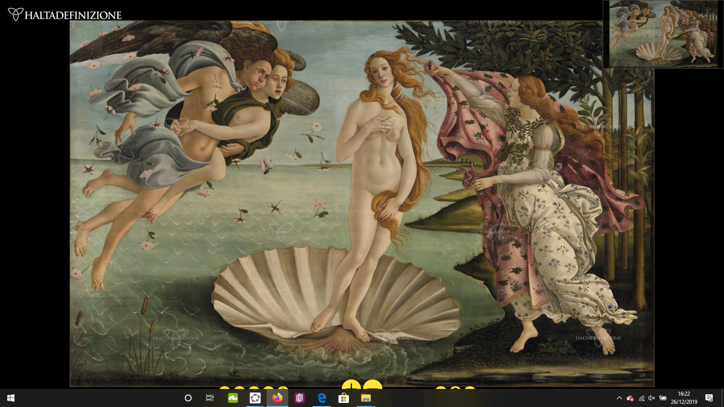This screenshot has width=724, height=407.
Task: Click Venus's face in the main painting
Action: [382, 75]
